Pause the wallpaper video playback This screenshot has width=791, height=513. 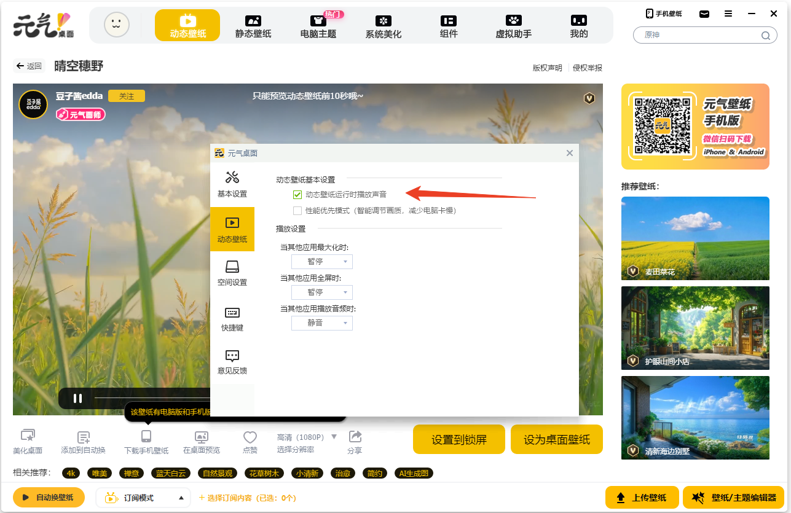pos(77,398)
